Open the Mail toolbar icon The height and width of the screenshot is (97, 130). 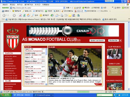point(57,15)
